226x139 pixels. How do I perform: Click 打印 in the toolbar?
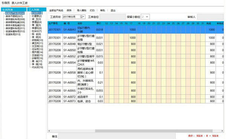click(x=92, y=11)
